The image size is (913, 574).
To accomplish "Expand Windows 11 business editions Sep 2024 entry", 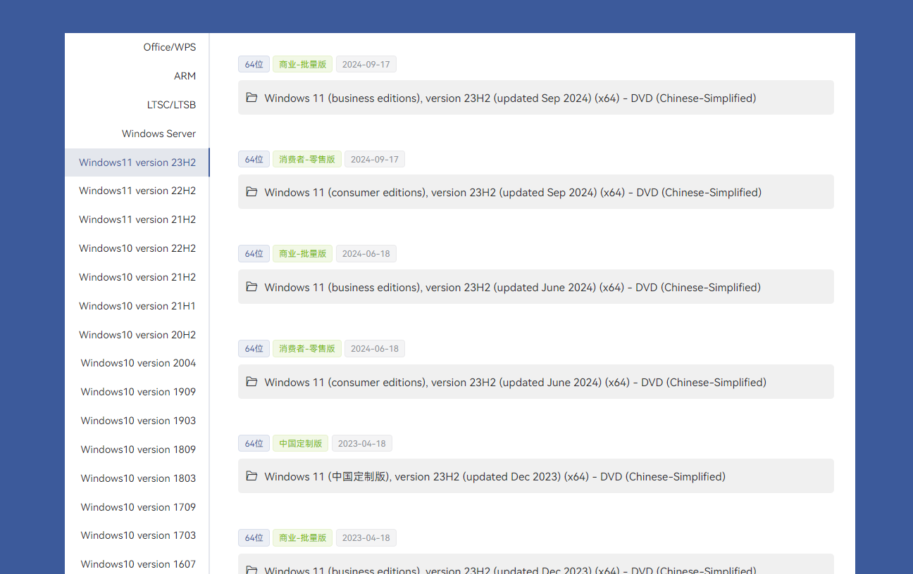I will pos(536,98).
